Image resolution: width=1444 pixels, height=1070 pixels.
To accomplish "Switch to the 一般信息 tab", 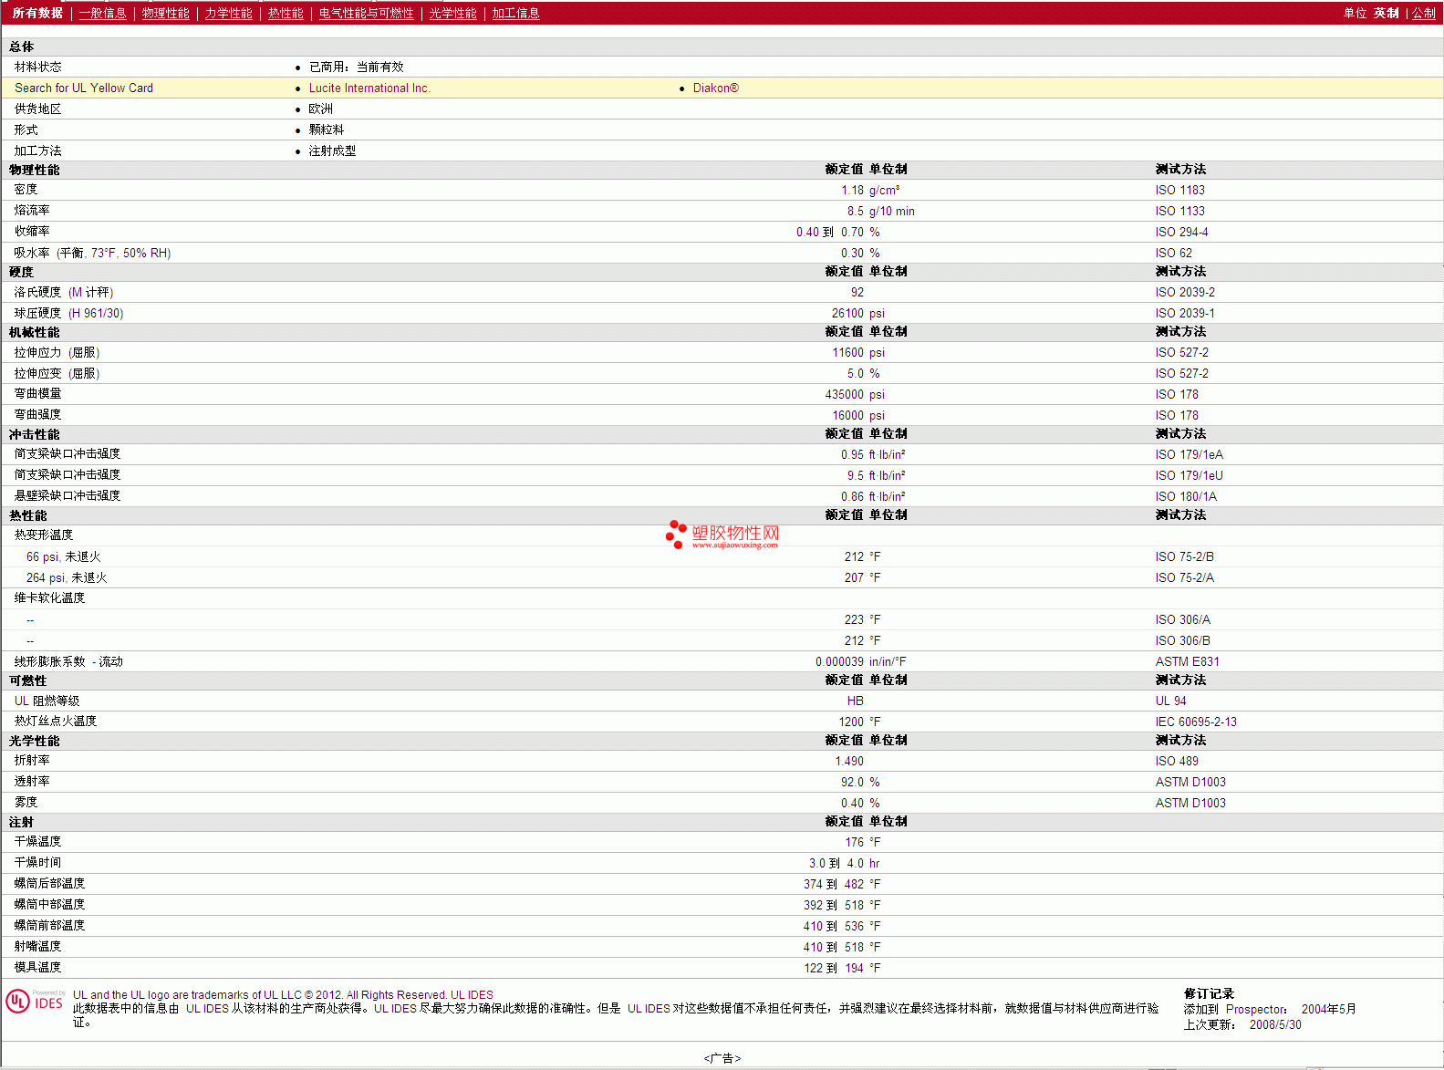I will pos(102,13).
